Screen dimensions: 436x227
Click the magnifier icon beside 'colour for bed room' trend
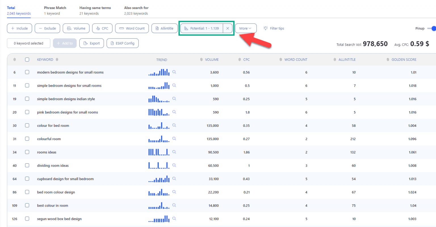tap(174, 125)
